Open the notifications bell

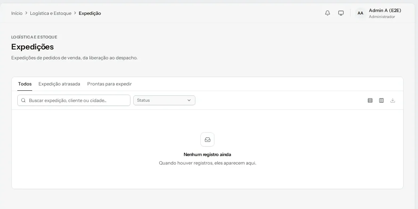(x=327, y=13)
